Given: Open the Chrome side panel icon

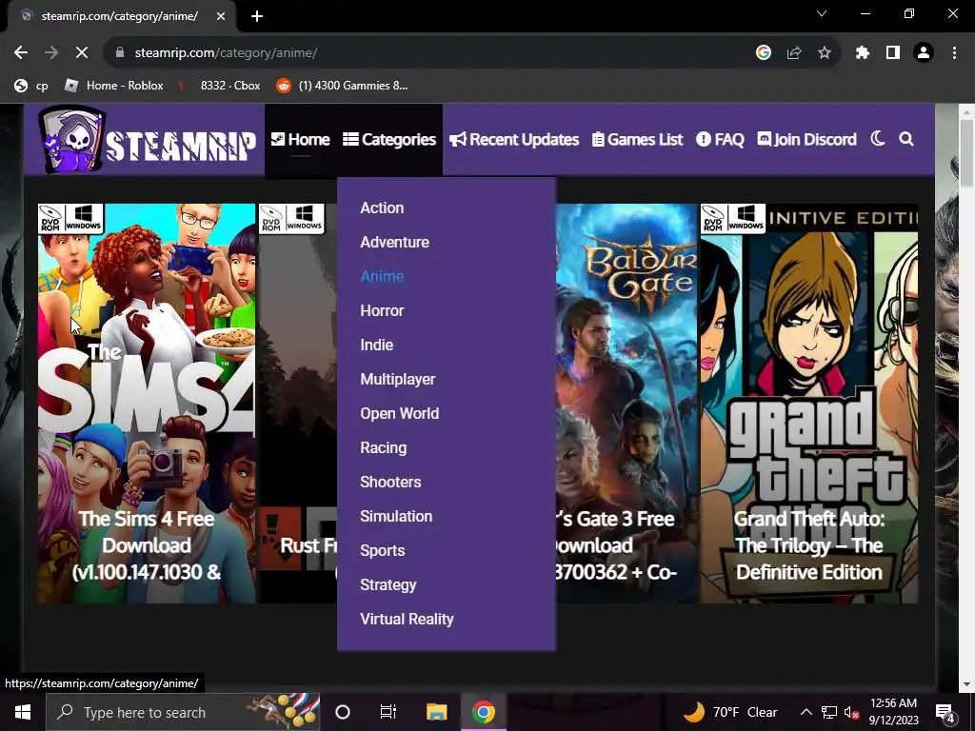Looking at the screenshot, I should click(x=893, y=53).
